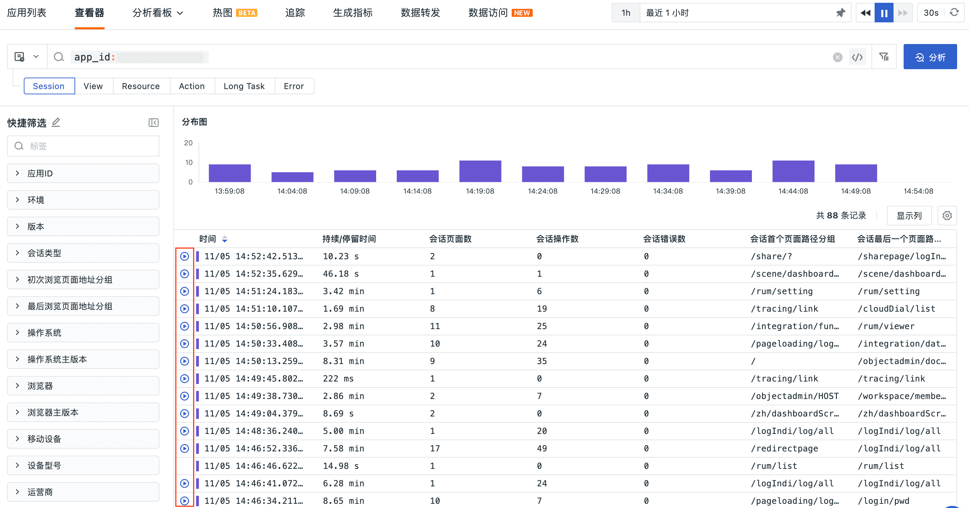Click the 显示列 button
This screenshot has height=508, width=969.
pyautogui.click(x=909, y=216)
